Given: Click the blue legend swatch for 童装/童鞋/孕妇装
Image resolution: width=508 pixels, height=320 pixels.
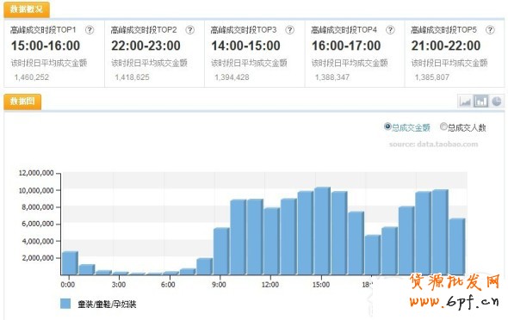Looking at the screenshot, I should point(65,304).
